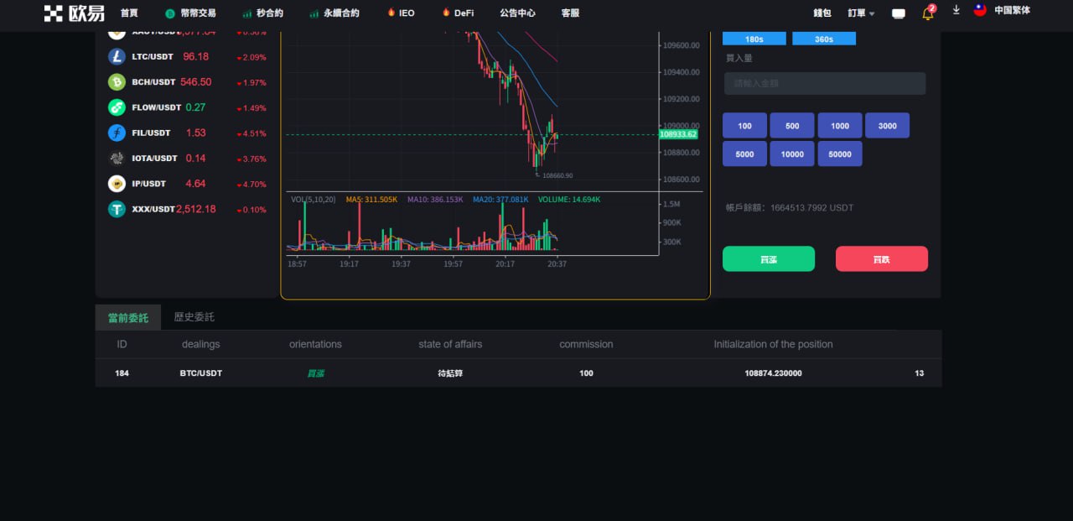Image resolution: width=1073 pixels, height=521 pixels.
Task: Select the 360s duration option
Action: (823, 39)
